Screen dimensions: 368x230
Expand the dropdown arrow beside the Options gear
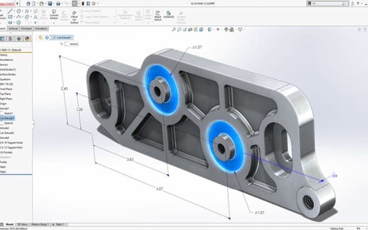pos(97,4)
